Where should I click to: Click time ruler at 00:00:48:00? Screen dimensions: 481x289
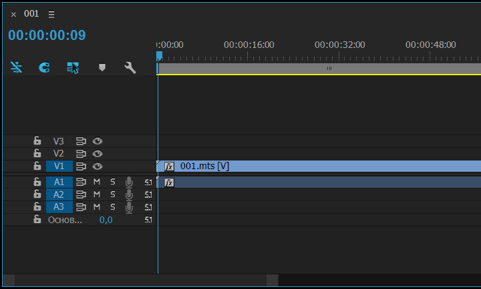(430, 45)
